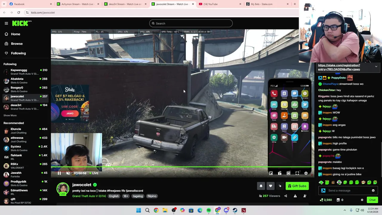Open Grand Theft Auto V category link
Viewport: 382px width, 215px height.
89,196
